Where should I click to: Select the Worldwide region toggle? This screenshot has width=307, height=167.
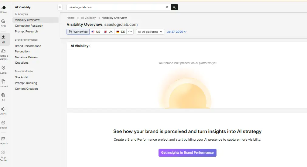click(78, 32)
